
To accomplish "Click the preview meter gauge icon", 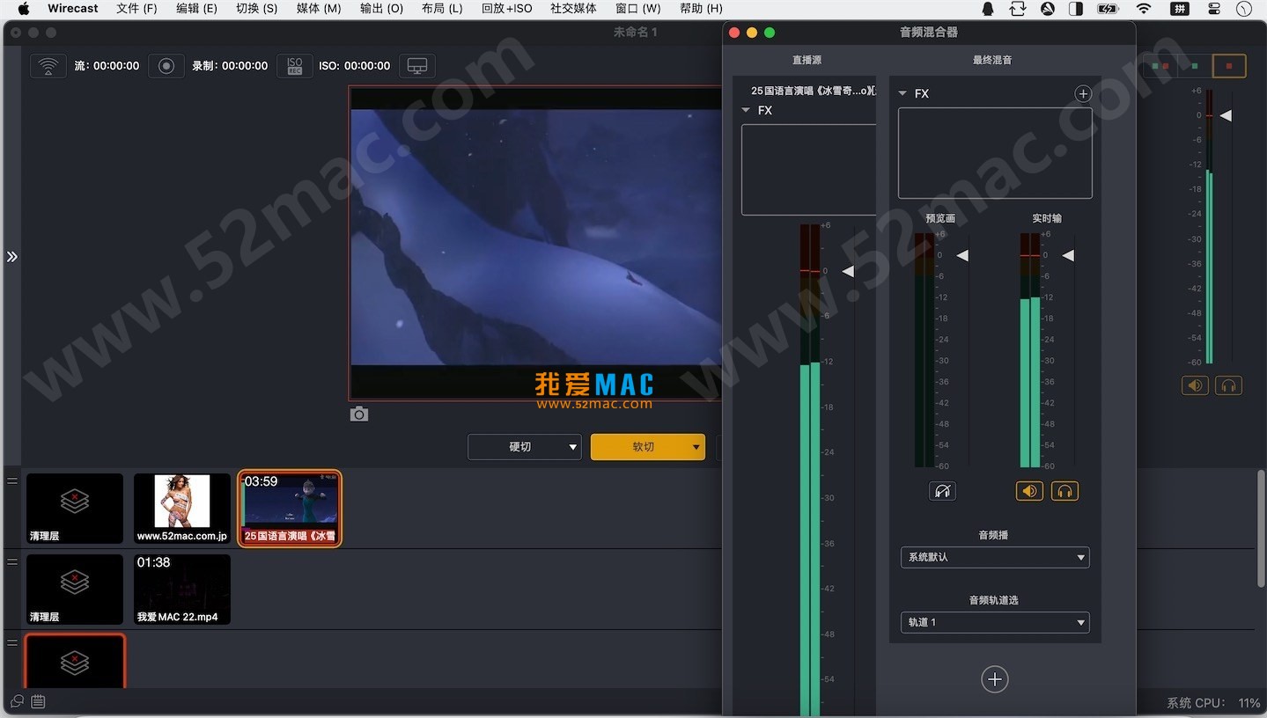I will tap(942, 491).
